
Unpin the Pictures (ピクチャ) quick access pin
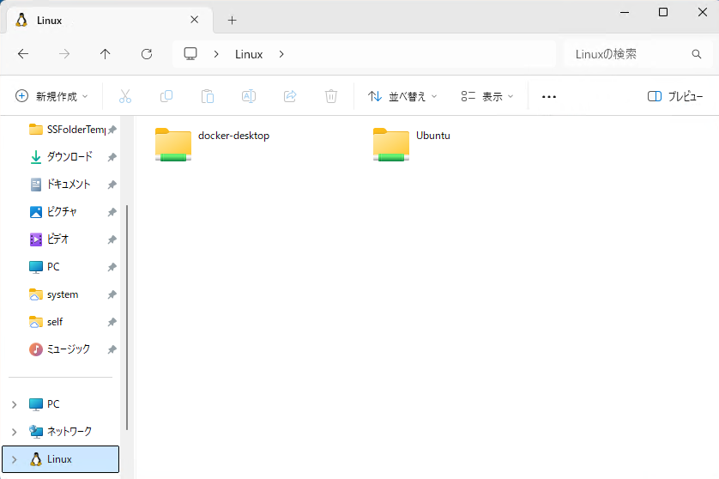112,212
